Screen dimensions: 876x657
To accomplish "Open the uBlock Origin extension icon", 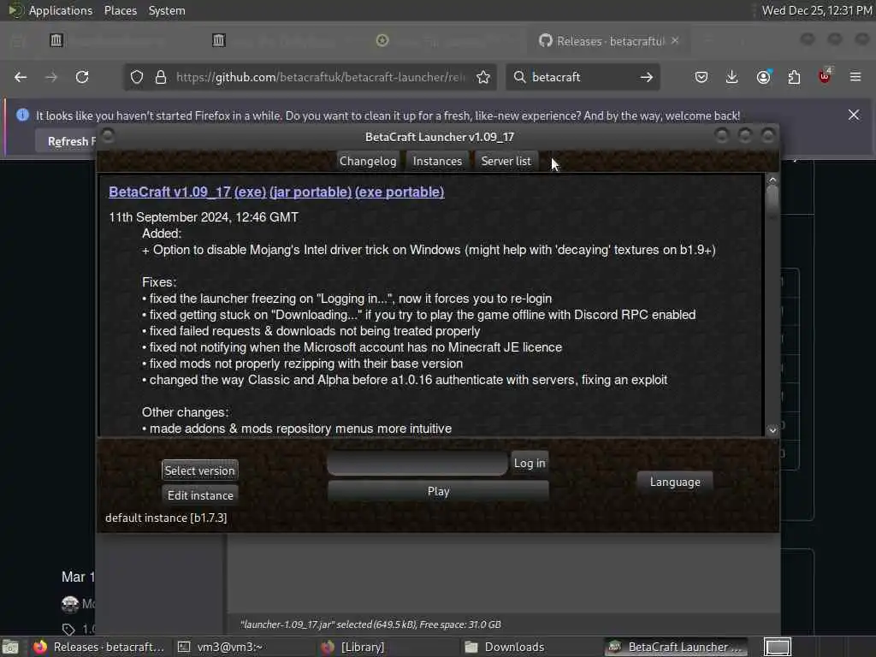I will click(x=825, y=76).
